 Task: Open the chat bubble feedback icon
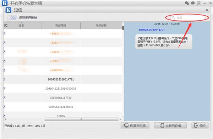(193, 3)
